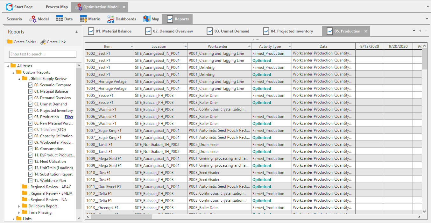Open the section toolbar overflow dropdown
The image size is (431, 223).
(427, 18)
